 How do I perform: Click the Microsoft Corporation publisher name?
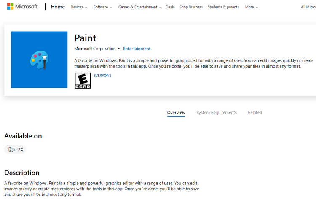point(95,49)
